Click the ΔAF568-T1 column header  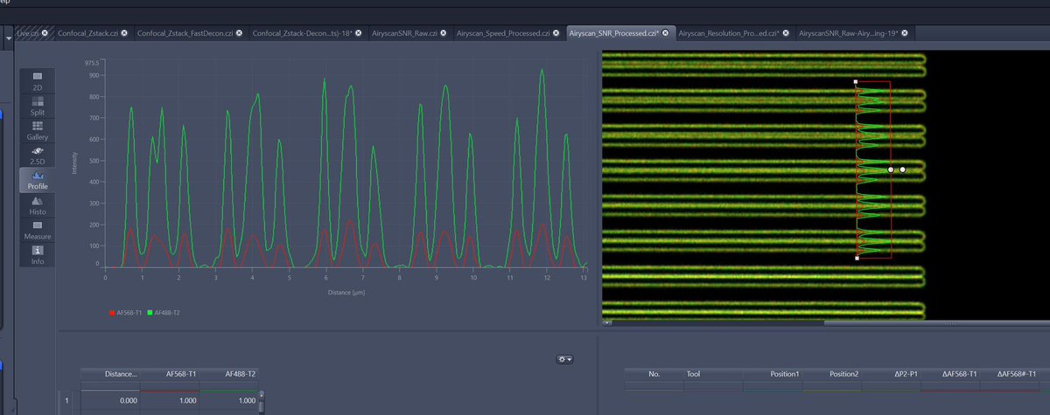pyautogui.click(x=951, y=374)
